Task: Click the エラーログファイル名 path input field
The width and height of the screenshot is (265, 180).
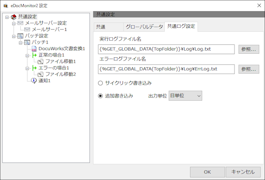Action: 166,69
